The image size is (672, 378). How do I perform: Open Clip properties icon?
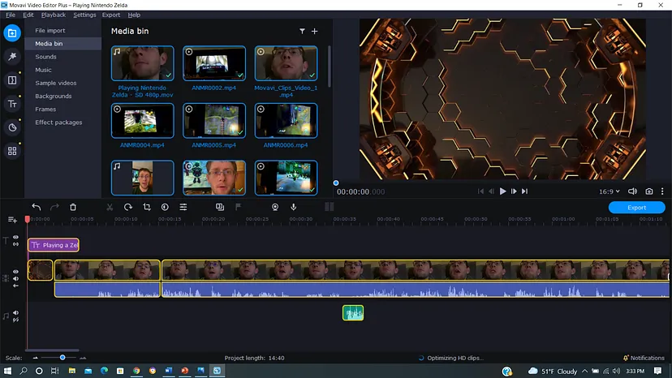(183, 208)
